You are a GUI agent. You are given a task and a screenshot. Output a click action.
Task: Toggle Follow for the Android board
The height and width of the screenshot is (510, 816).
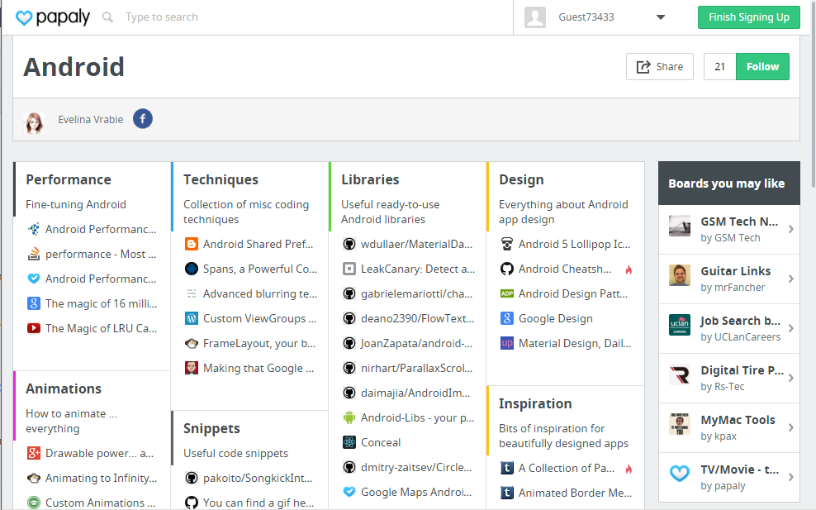coord(762,67)
